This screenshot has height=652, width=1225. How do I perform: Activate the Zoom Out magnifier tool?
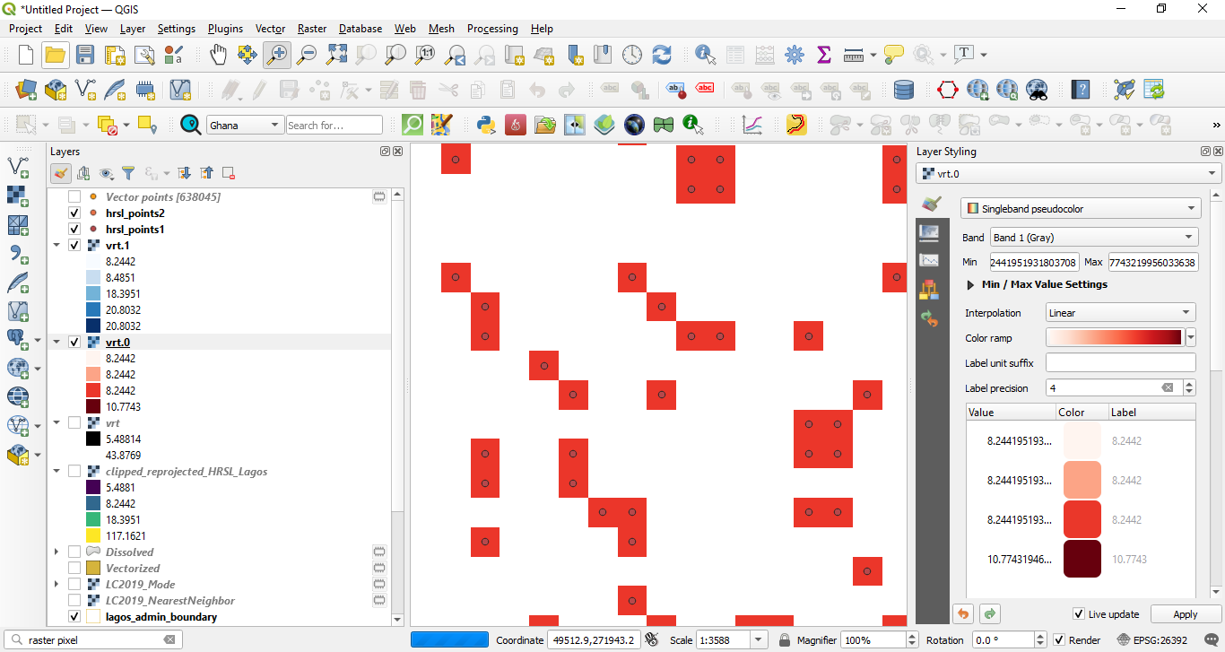click(x=307, y=55)
